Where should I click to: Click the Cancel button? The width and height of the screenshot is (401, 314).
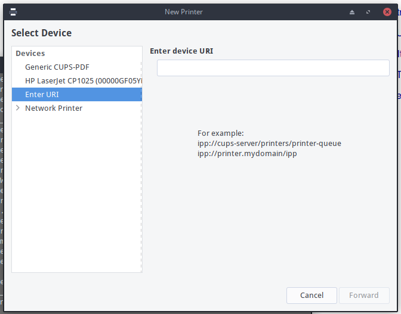pos(311,296)
